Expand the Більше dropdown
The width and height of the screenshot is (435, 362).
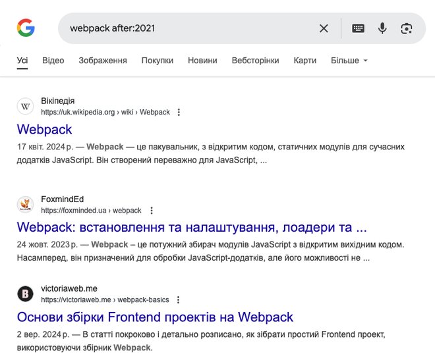[x=349, y=61]
